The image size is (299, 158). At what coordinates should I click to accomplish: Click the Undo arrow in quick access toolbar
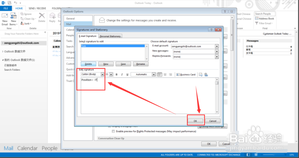(16, 3)
